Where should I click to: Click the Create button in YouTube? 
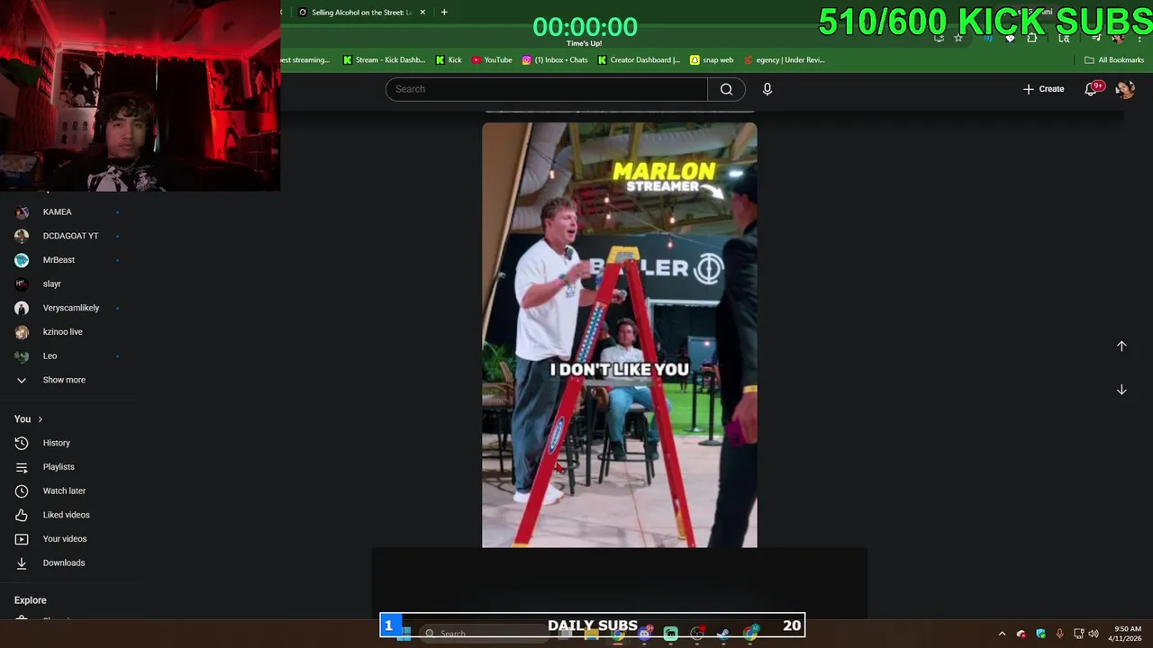(1044, 89)
